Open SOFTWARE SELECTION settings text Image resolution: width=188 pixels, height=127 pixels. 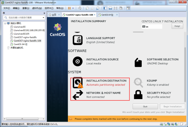tap(163, 60)
